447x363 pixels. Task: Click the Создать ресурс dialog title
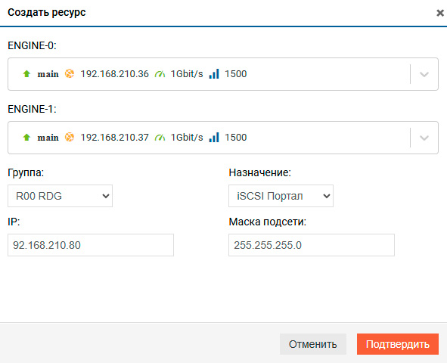click(x=47, y=13)
